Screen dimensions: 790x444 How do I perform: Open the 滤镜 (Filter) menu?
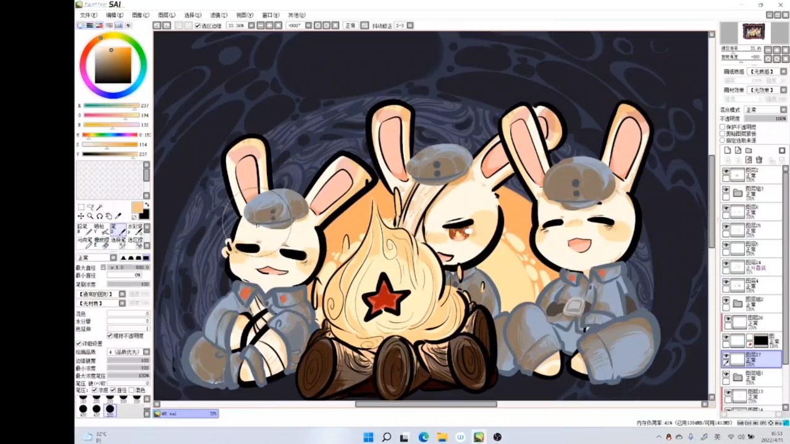point(218,15)
